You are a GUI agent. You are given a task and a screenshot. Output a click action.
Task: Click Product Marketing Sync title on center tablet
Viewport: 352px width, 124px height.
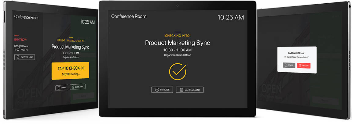point(178,43)
